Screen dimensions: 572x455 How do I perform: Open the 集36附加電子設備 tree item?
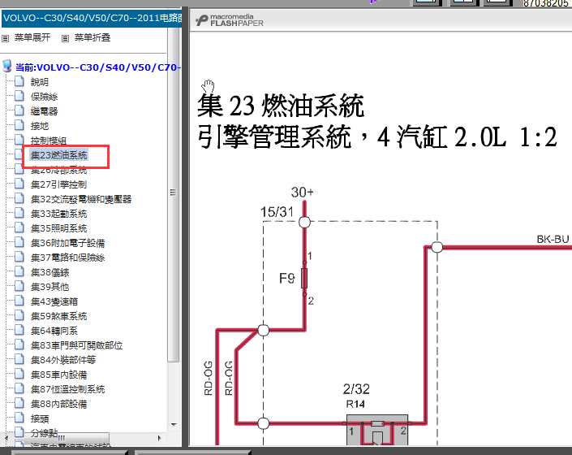pyautogui.click(x=67, y=243)
